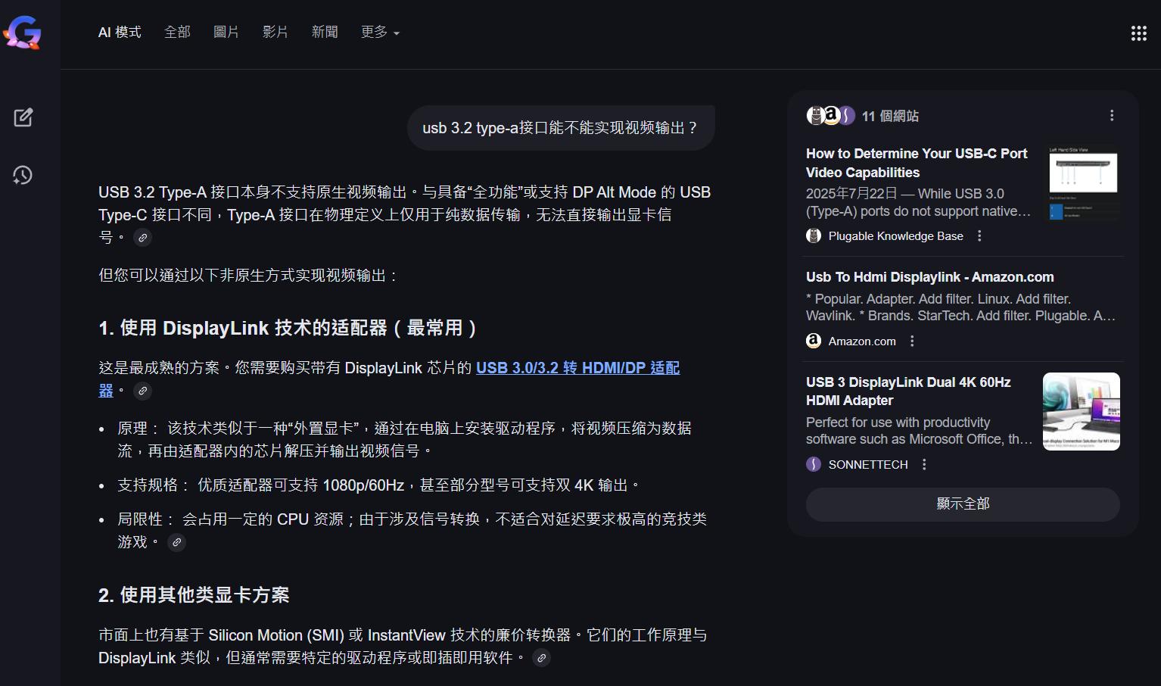This screenshot has width=1161, height=686.
Task: Switch to the 全部 tab
Action: point(177,32)
